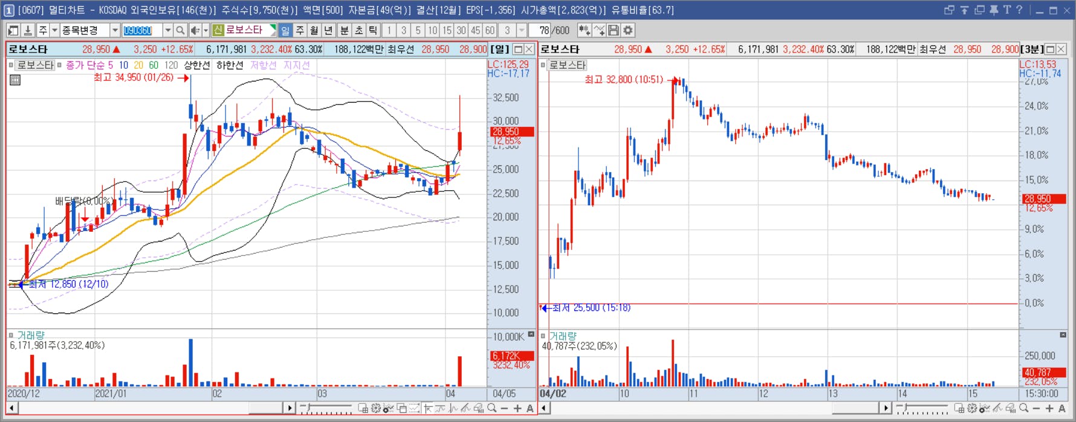Select the 15 interval preset button
This screenshot has height=422, width=1076.
pyautogui.click(x=447, y=30)
